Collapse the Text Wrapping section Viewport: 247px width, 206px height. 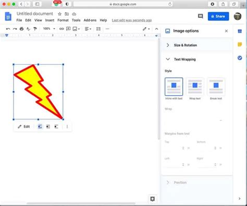(x=197, y=60)
